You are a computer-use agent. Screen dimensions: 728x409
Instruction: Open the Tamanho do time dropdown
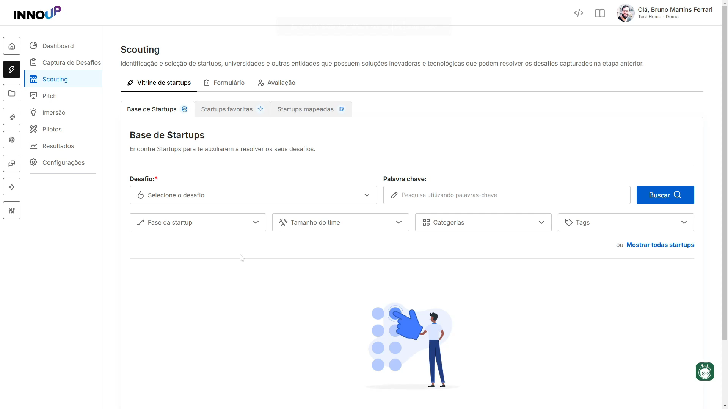pyautogui.click(x=340, y=222)
